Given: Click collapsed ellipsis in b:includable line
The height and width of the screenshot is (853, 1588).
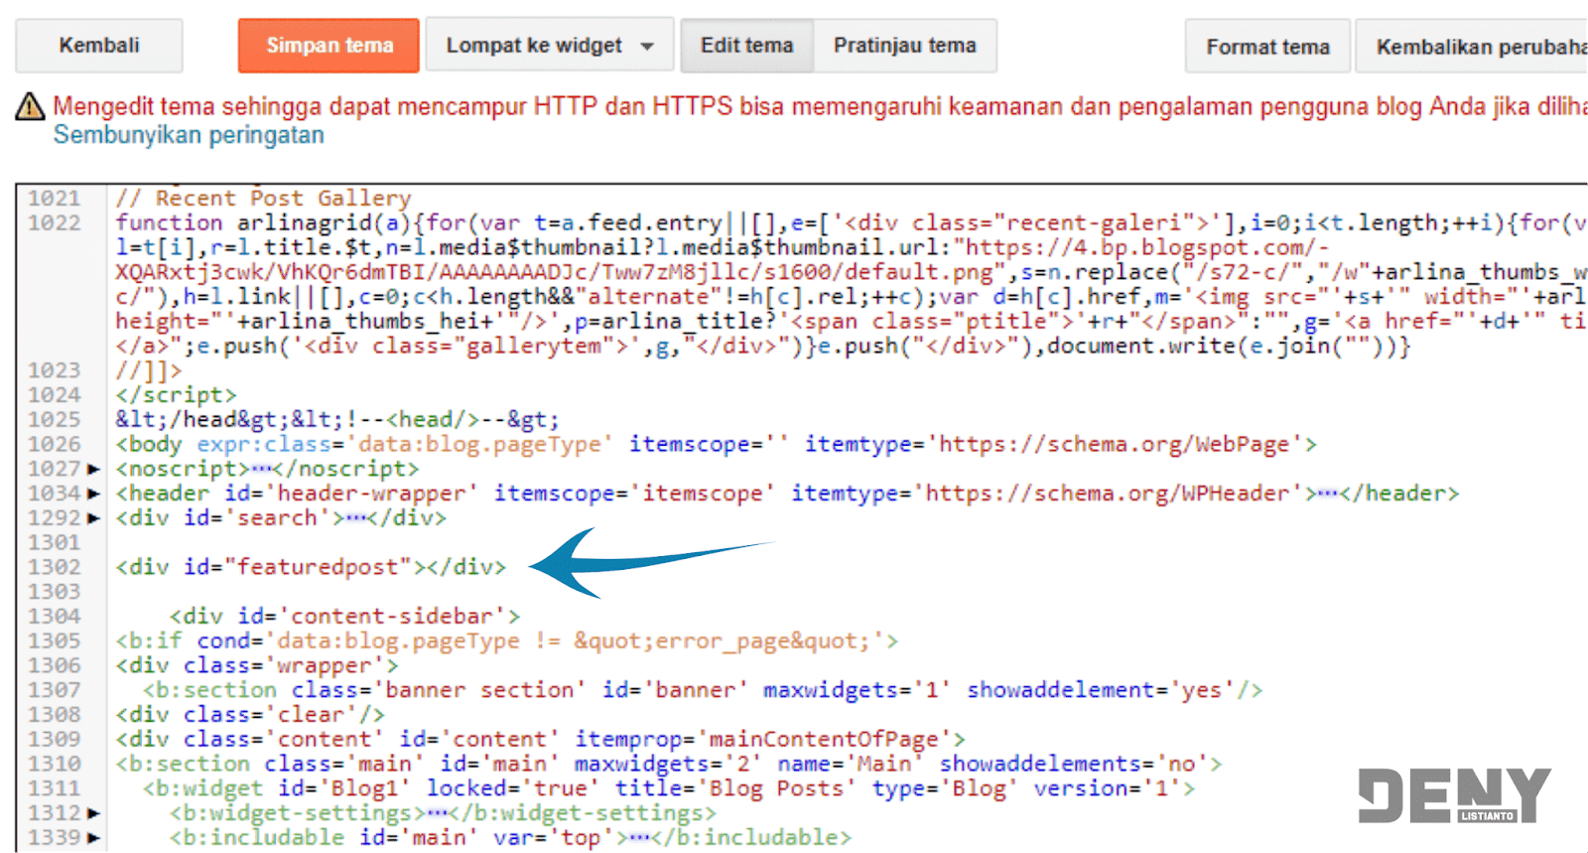Looking at the screenshot, I should pos(640,838).
